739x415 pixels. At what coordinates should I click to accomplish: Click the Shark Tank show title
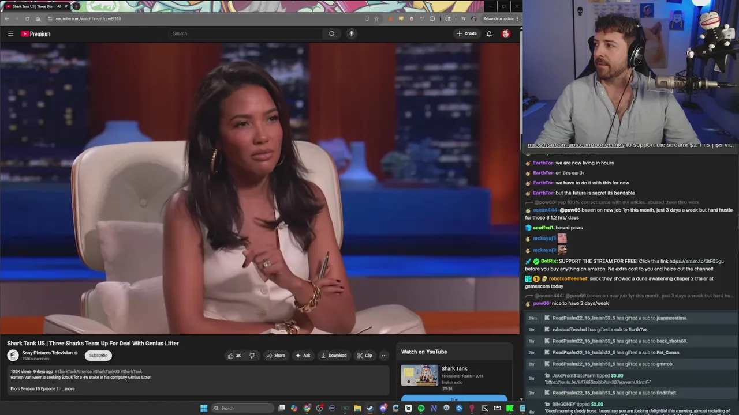[454, 368]
